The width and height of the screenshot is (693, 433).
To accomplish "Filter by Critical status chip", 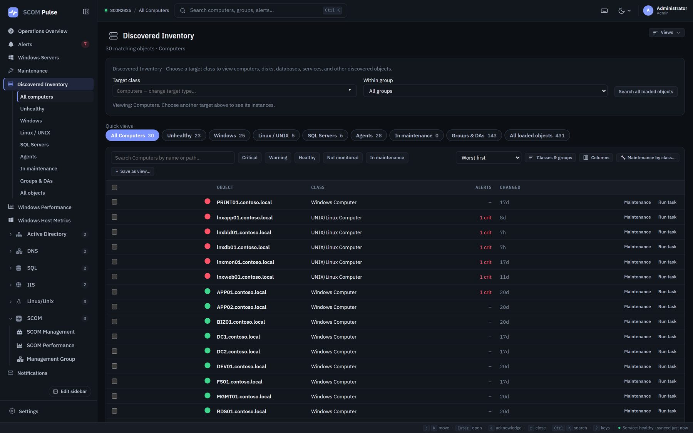I will tap(249, 158).
